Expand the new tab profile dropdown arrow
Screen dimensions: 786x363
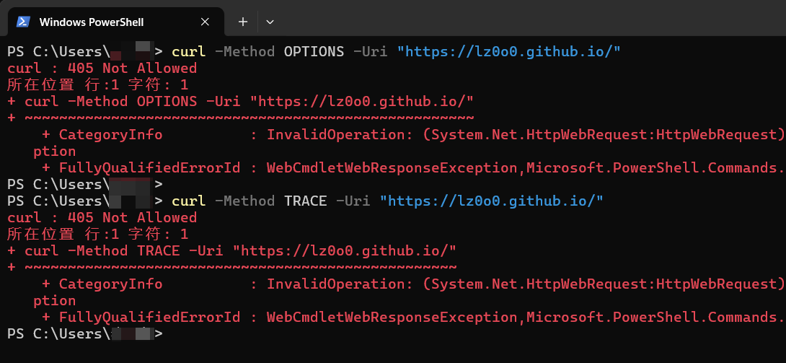[270, 22]
